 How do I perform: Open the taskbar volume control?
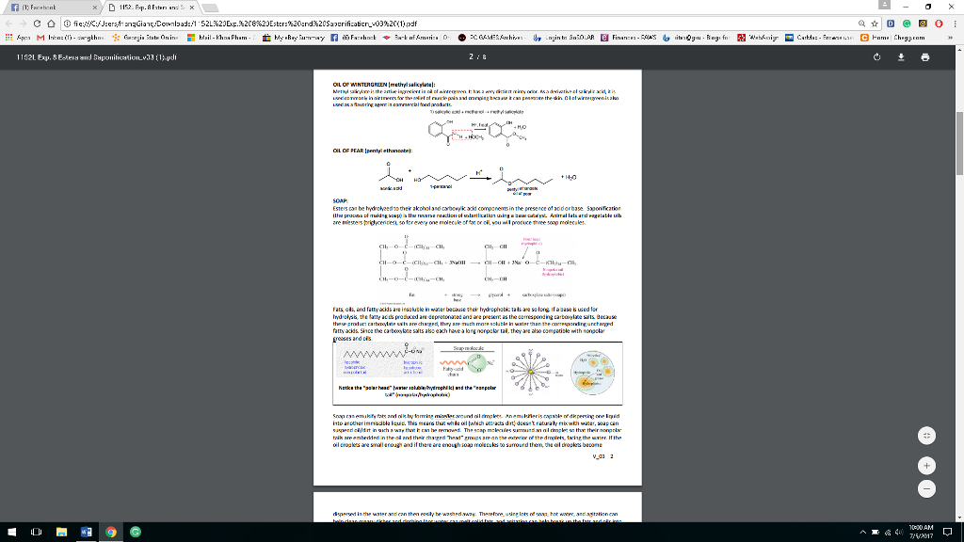[x=900, y=532]
